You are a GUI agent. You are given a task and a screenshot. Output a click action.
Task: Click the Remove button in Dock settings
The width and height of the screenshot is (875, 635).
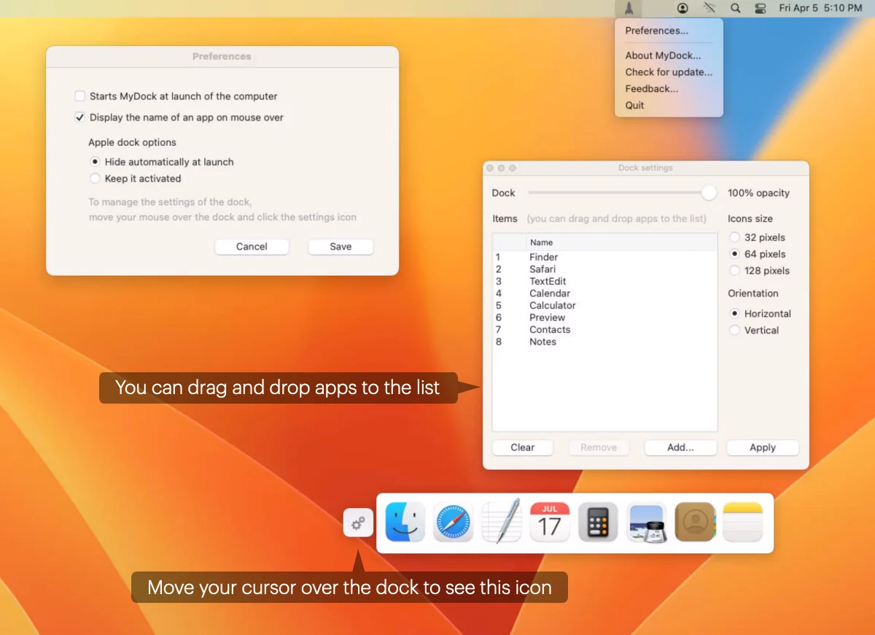599,447
